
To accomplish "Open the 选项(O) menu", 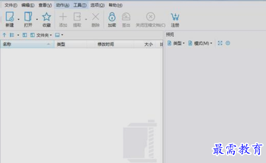I will point(97,5).
